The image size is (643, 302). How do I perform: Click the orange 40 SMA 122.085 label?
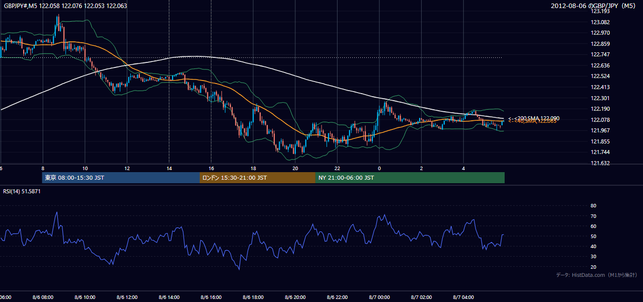click(532, 121)
